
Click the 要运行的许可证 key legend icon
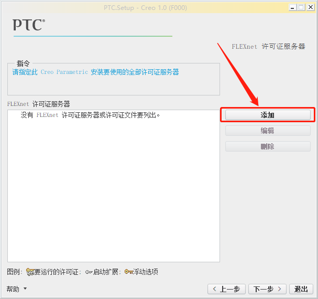coord(30,272)
